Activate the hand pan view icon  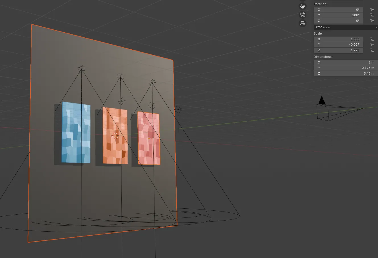coord(303,6)
